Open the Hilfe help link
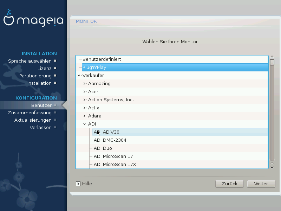Screen dimensions: 281x211 click(x=87, y=184)
